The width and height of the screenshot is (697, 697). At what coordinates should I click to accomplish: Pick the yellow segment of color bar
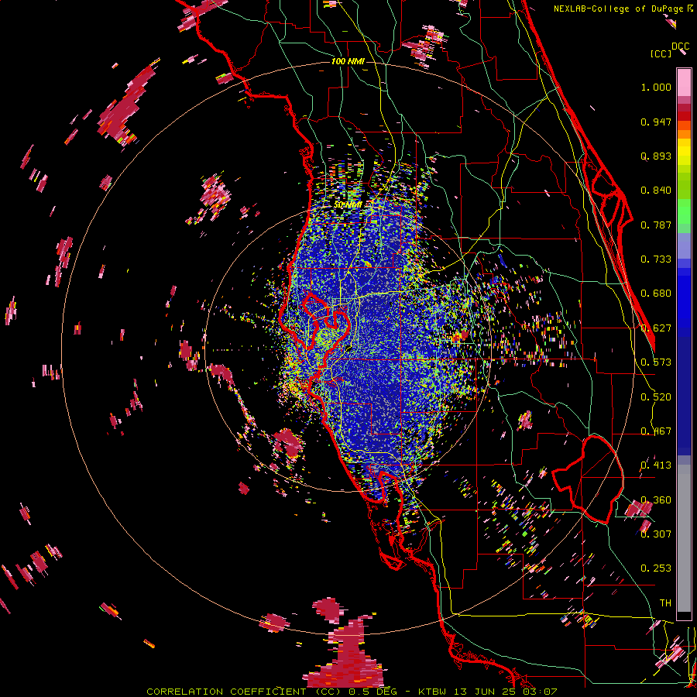click(x=684, y=152)
